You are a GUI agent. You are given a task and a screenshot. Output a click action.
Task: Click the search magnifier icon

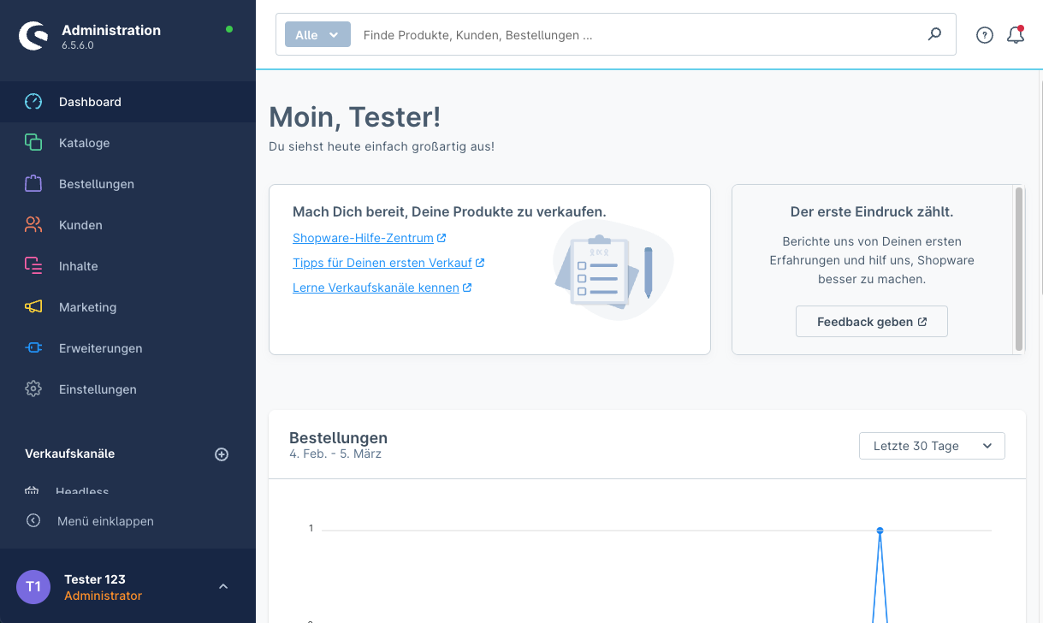point(934,34)
